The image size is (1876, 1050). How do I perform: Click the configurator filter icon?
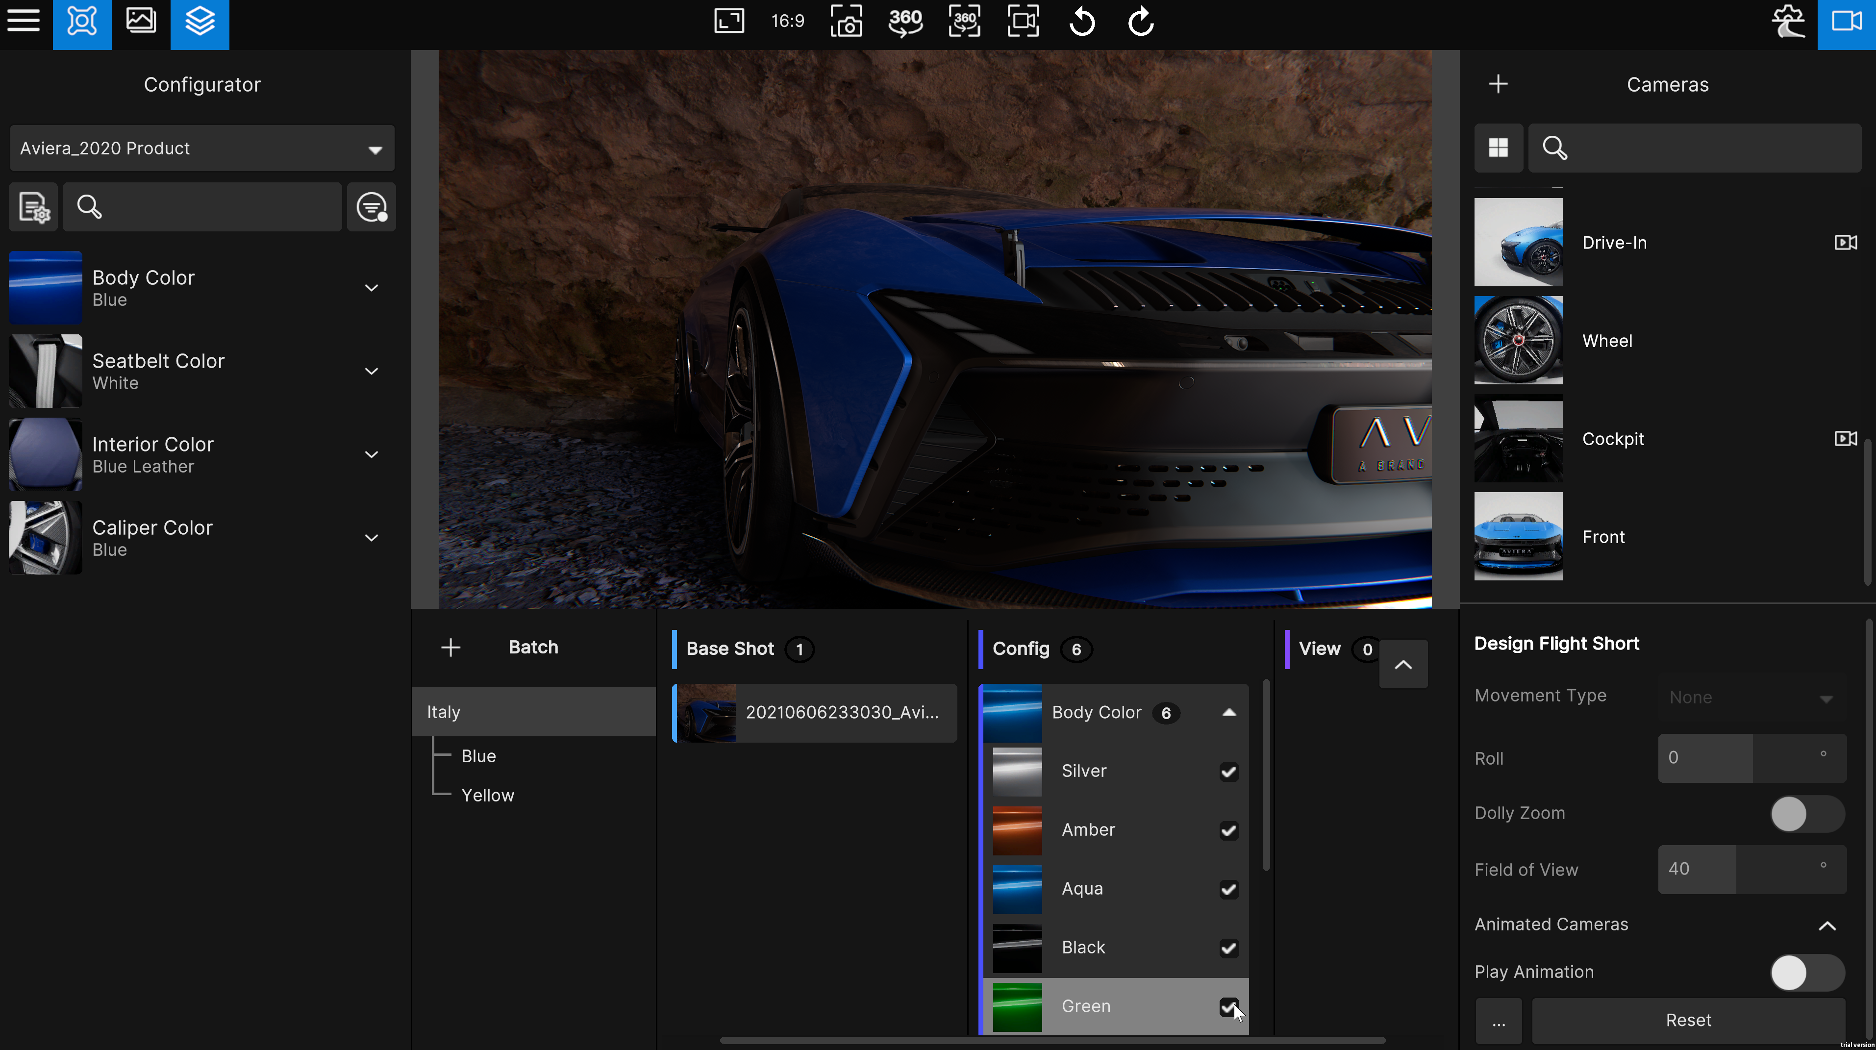[x=372, y=207]
